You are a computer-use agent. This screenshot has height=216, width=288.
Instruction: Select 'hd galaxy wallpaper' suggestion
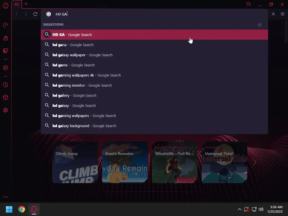coord(154,55)
